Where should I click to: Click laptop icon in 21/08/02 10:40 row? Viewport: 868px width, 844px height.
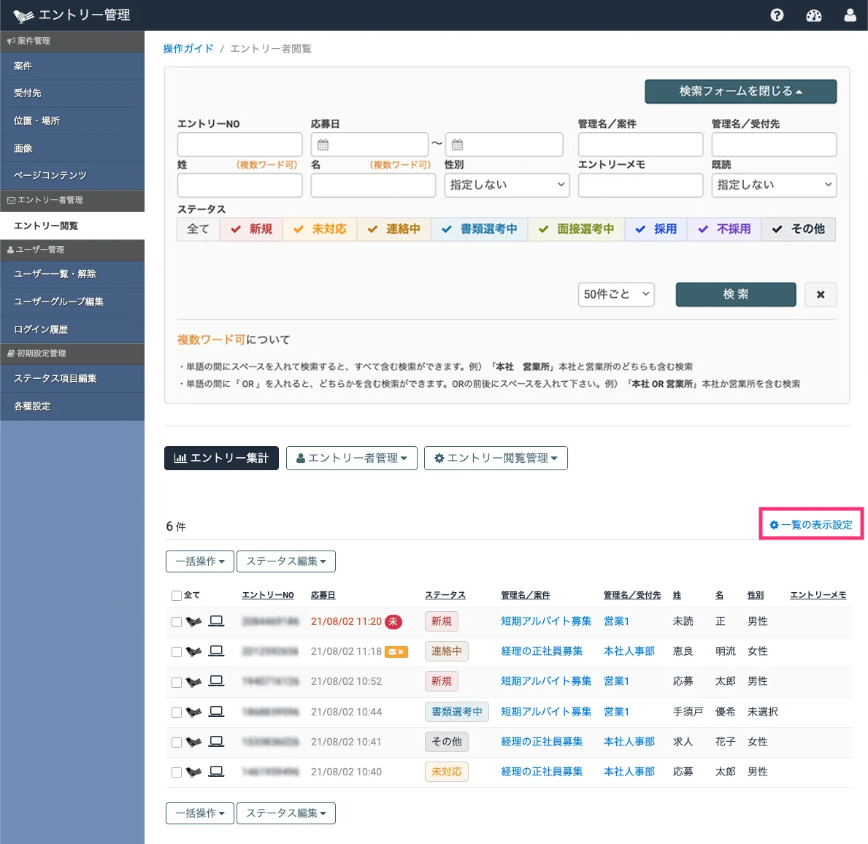click(216, 771)
